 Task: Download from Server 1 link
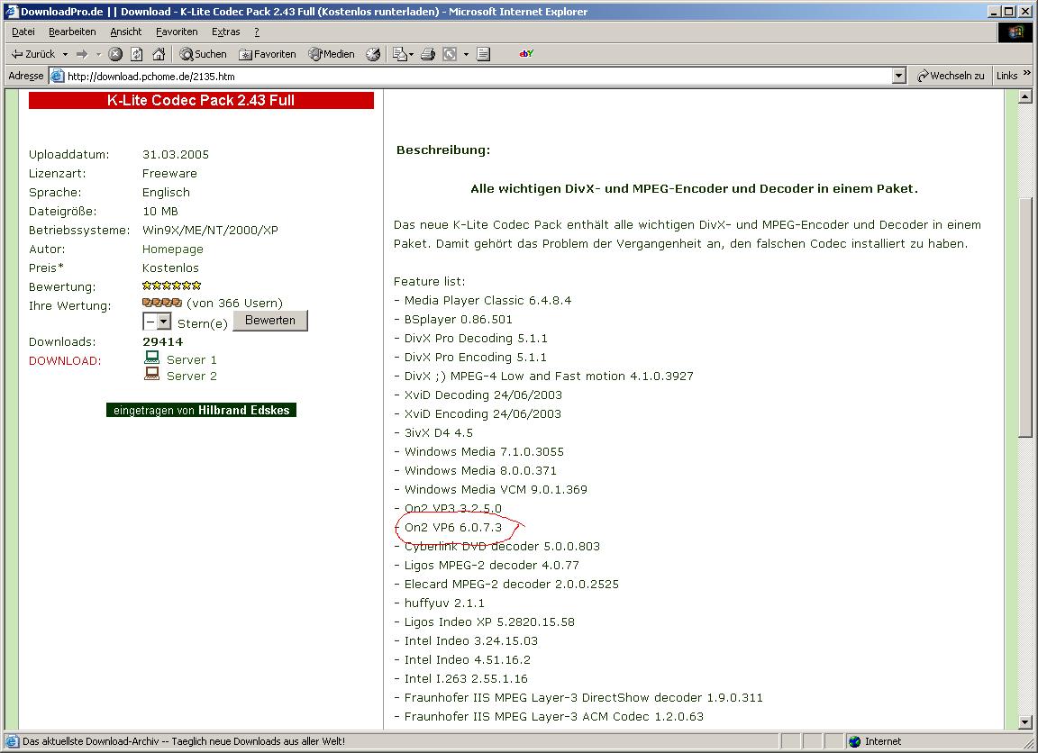[x=191, y=360]
